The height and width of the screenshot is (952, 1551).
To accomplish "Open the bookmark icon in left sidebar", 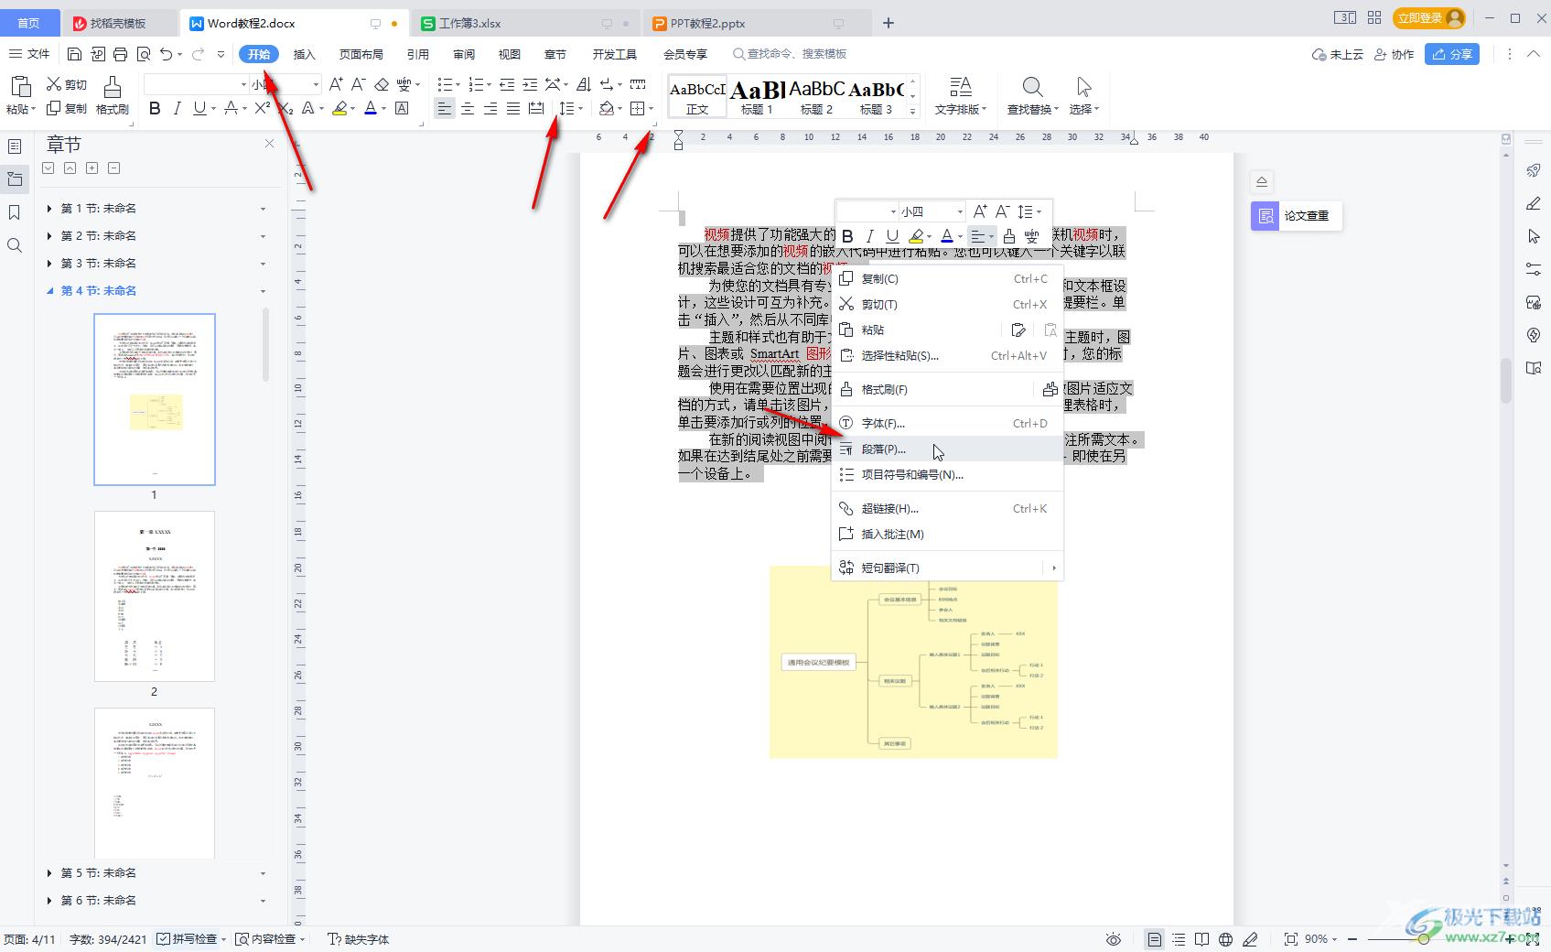I will pyautogui.click(x=15, y=212).
